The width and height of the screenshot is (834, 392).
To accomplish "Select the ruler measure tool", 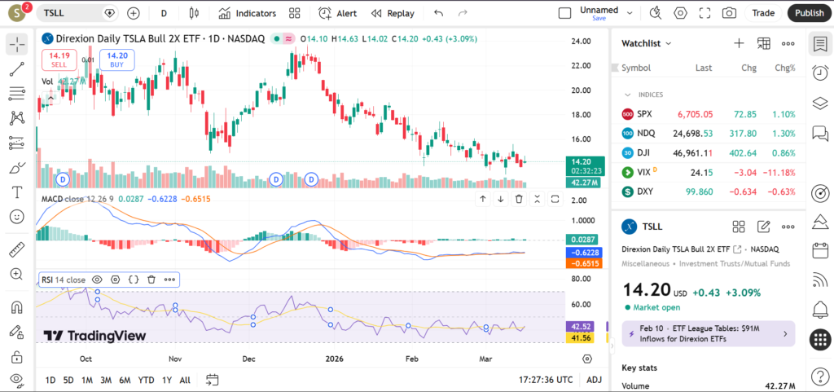I will click(x=16, y=249).
